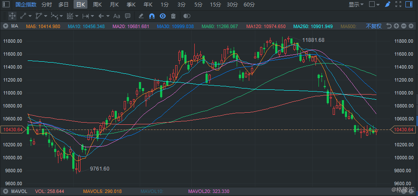
Task: Switch to 5分 five-minute chart
Action: pos(198,4)
